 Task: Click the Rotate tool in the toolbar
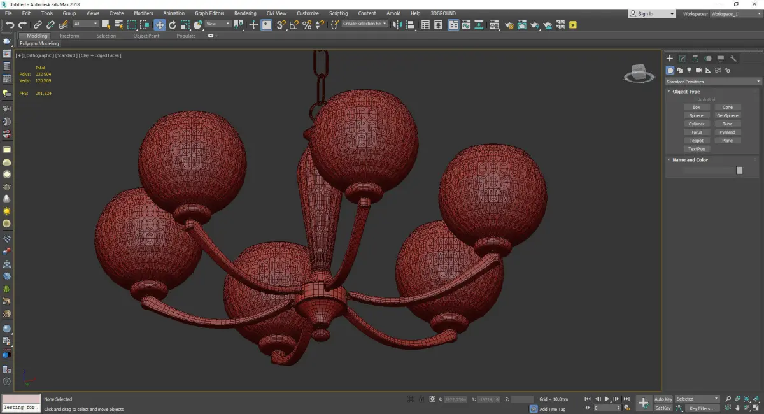(x=172, y=25)
